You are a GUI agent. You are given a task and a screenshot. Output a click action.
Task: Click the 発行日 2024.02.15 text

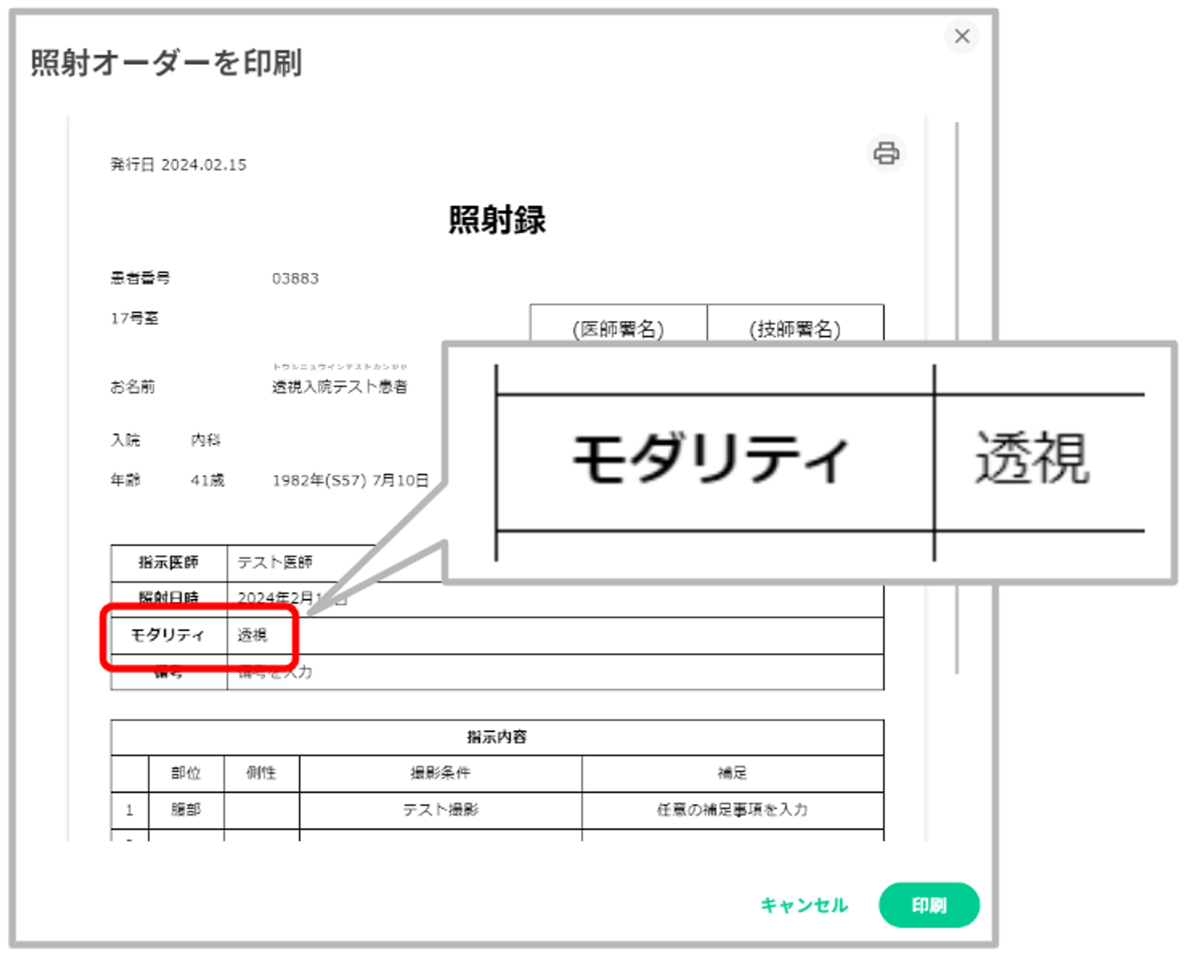click(x=178, y=165)
